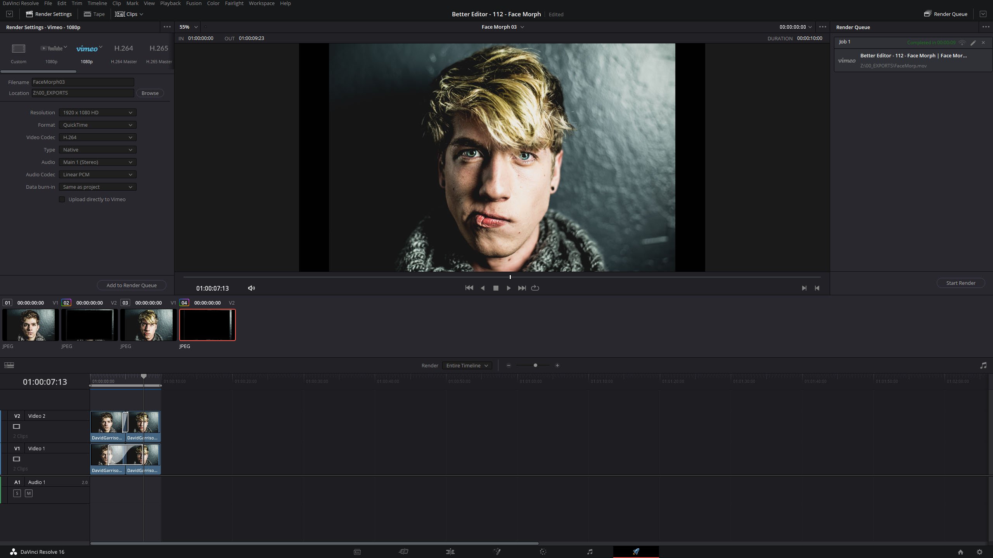Adjust the timeline zoom slider
The image size is (993, 558).
tap(535, 365)
